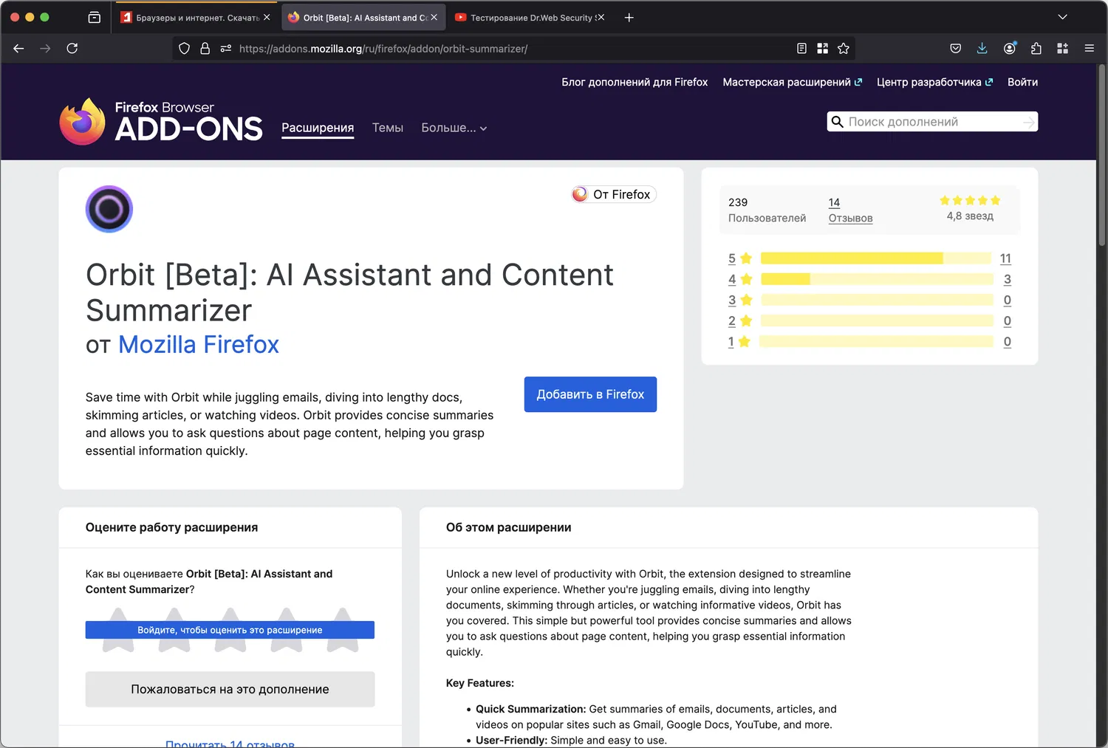This screenshot has width=1108, height=748.
Task: Click the five-star rating bar
Action: click(x=875, y=258)
